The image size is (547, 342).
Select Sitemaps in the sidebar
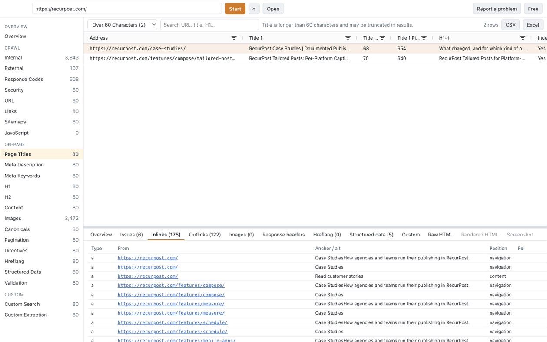pos(42,122)
